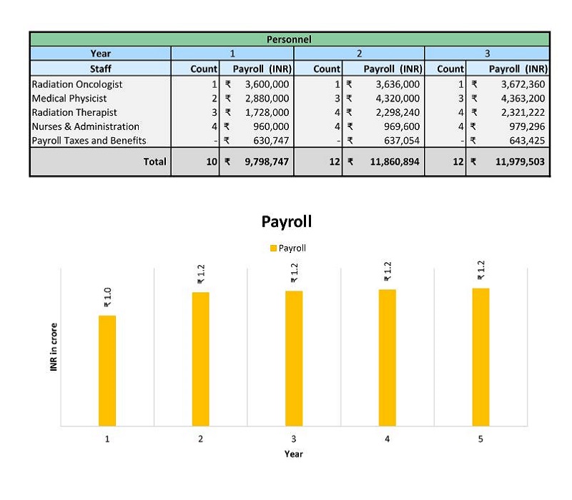Screen dimensions: 572x500
Task: Click the yellow Payroll legend swatch
Action: (x=273, y=249)
